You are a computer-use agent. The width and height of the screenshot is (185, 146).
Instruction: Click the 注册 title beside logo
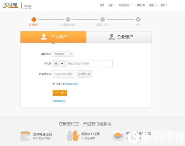click(x=27, y=7)
